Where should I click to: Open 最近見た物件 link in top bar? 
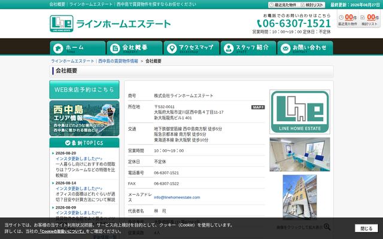283,5
